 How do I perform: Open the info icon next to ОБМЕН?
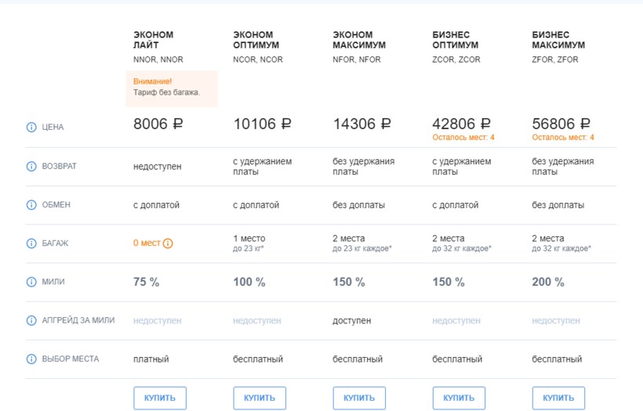click(x=31, y=205)
